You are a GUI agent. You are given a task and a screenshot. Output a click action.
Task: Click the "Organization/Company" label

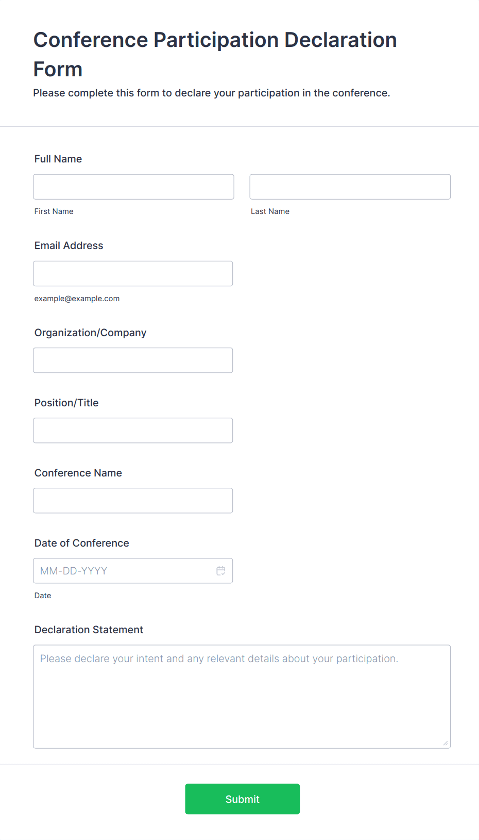click(90, 333)
